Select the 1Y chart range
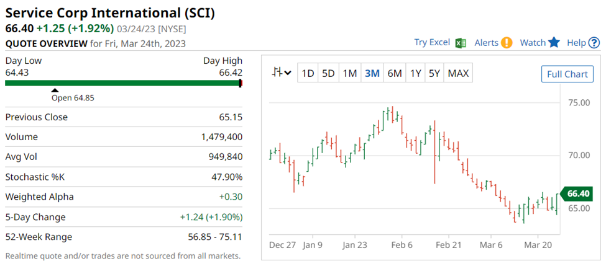The height and width of the screenshot is (266, 606). 415,73
